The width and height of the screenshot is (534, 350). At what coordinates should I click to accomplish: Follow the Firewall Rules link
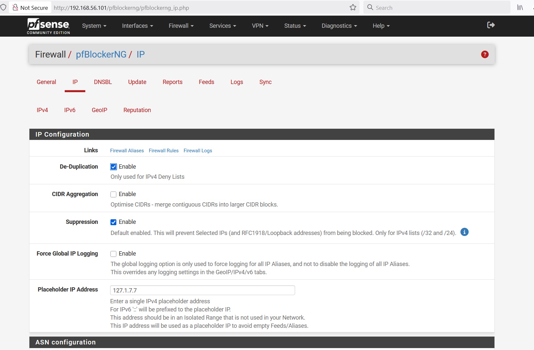point(164,151)
